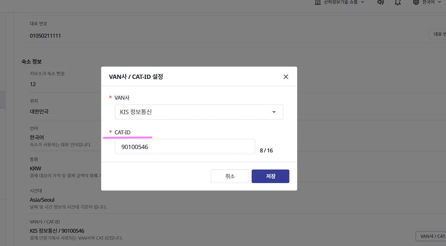Open the 한국어 language menu

click(x=427, y=2)
